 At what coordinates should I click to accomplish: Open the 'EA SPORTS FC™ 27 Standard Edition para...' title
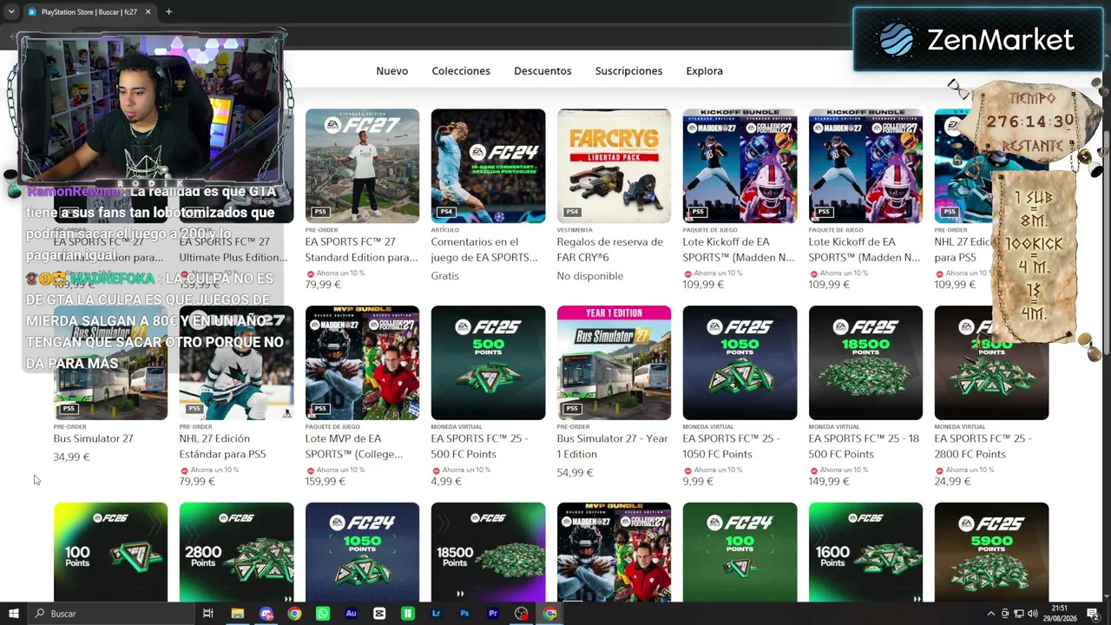point(362,249)
